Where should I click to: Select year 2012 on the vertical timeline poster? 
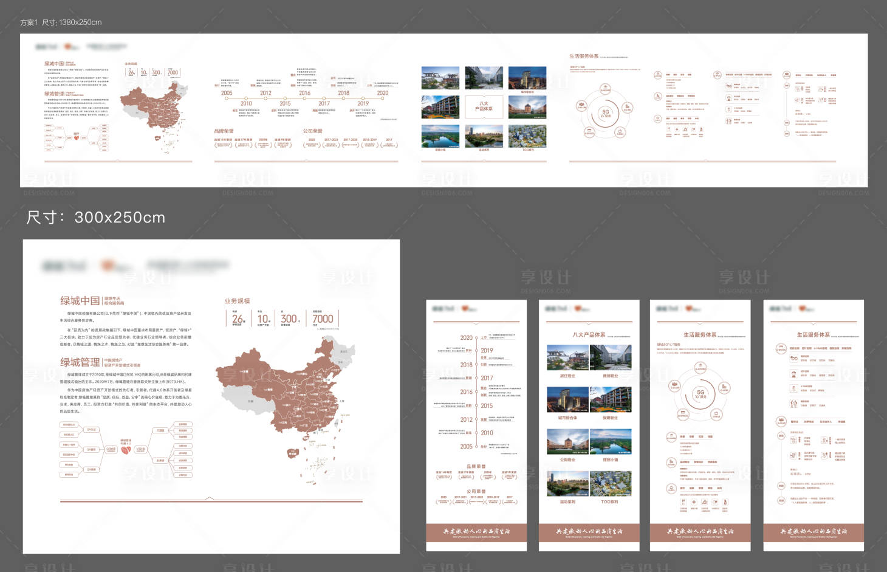[x=466, y=419]
